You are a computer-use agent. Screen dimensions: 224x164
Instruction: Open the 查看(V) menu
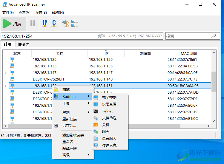coord(24,13)
